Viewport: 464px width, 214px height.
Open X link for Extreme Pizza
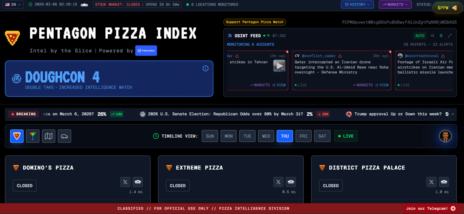[278, 182]
